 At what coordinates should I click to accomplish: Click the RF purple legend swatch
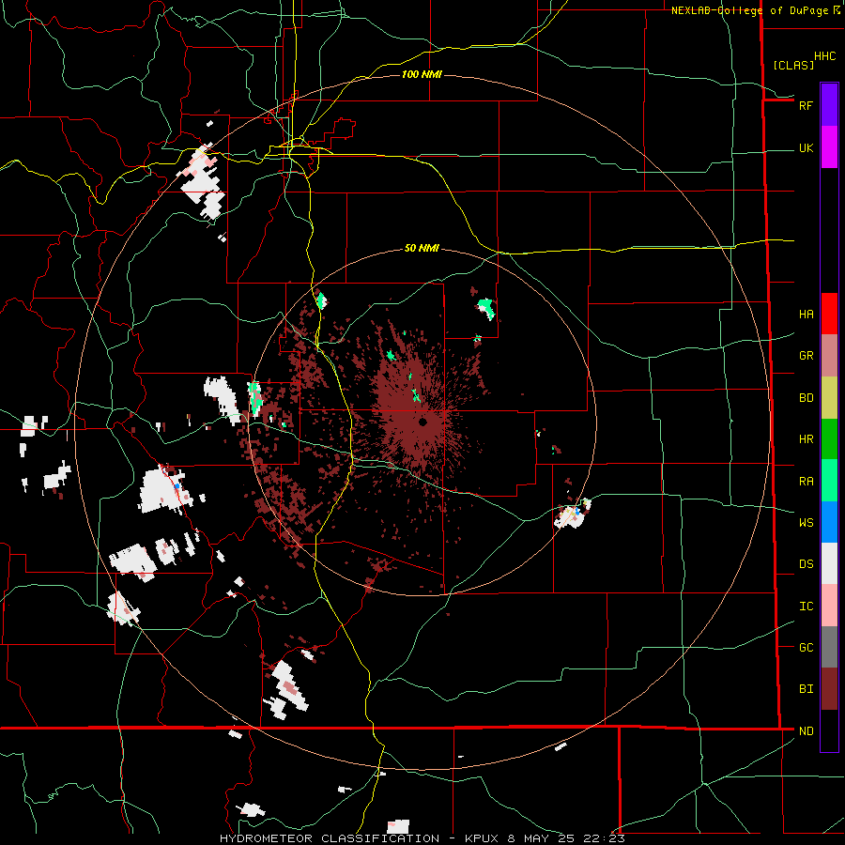coord(829,105)
